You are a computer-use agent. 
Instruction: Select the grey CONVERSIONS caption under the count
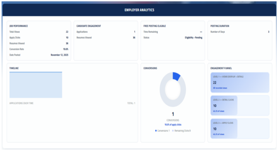pyautogui.click(x=173, y=120)
